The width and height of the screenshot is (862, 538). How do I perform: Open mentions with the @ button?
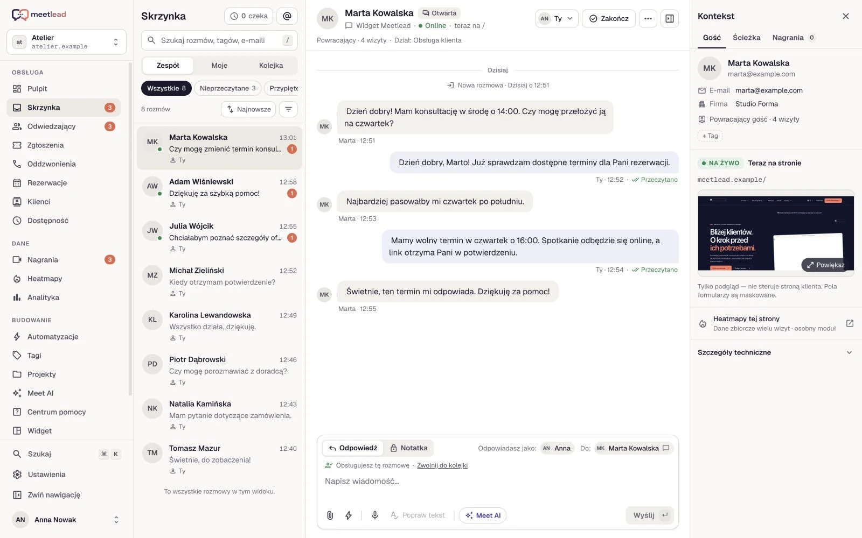pos(287,16)
